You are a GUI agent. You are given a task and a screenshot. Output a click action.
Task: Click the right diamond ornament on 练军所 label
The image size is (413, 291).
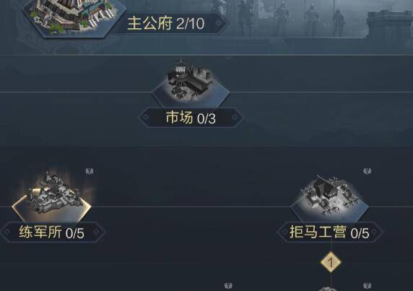[97, 232]
